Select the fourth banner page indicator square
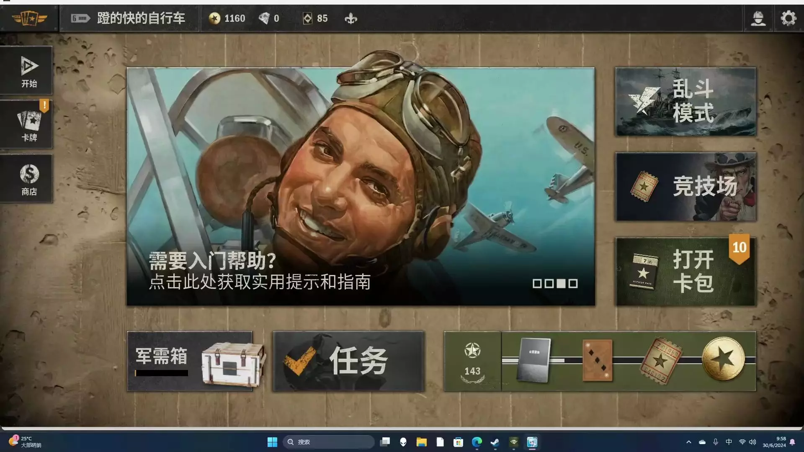 point(573,284)
